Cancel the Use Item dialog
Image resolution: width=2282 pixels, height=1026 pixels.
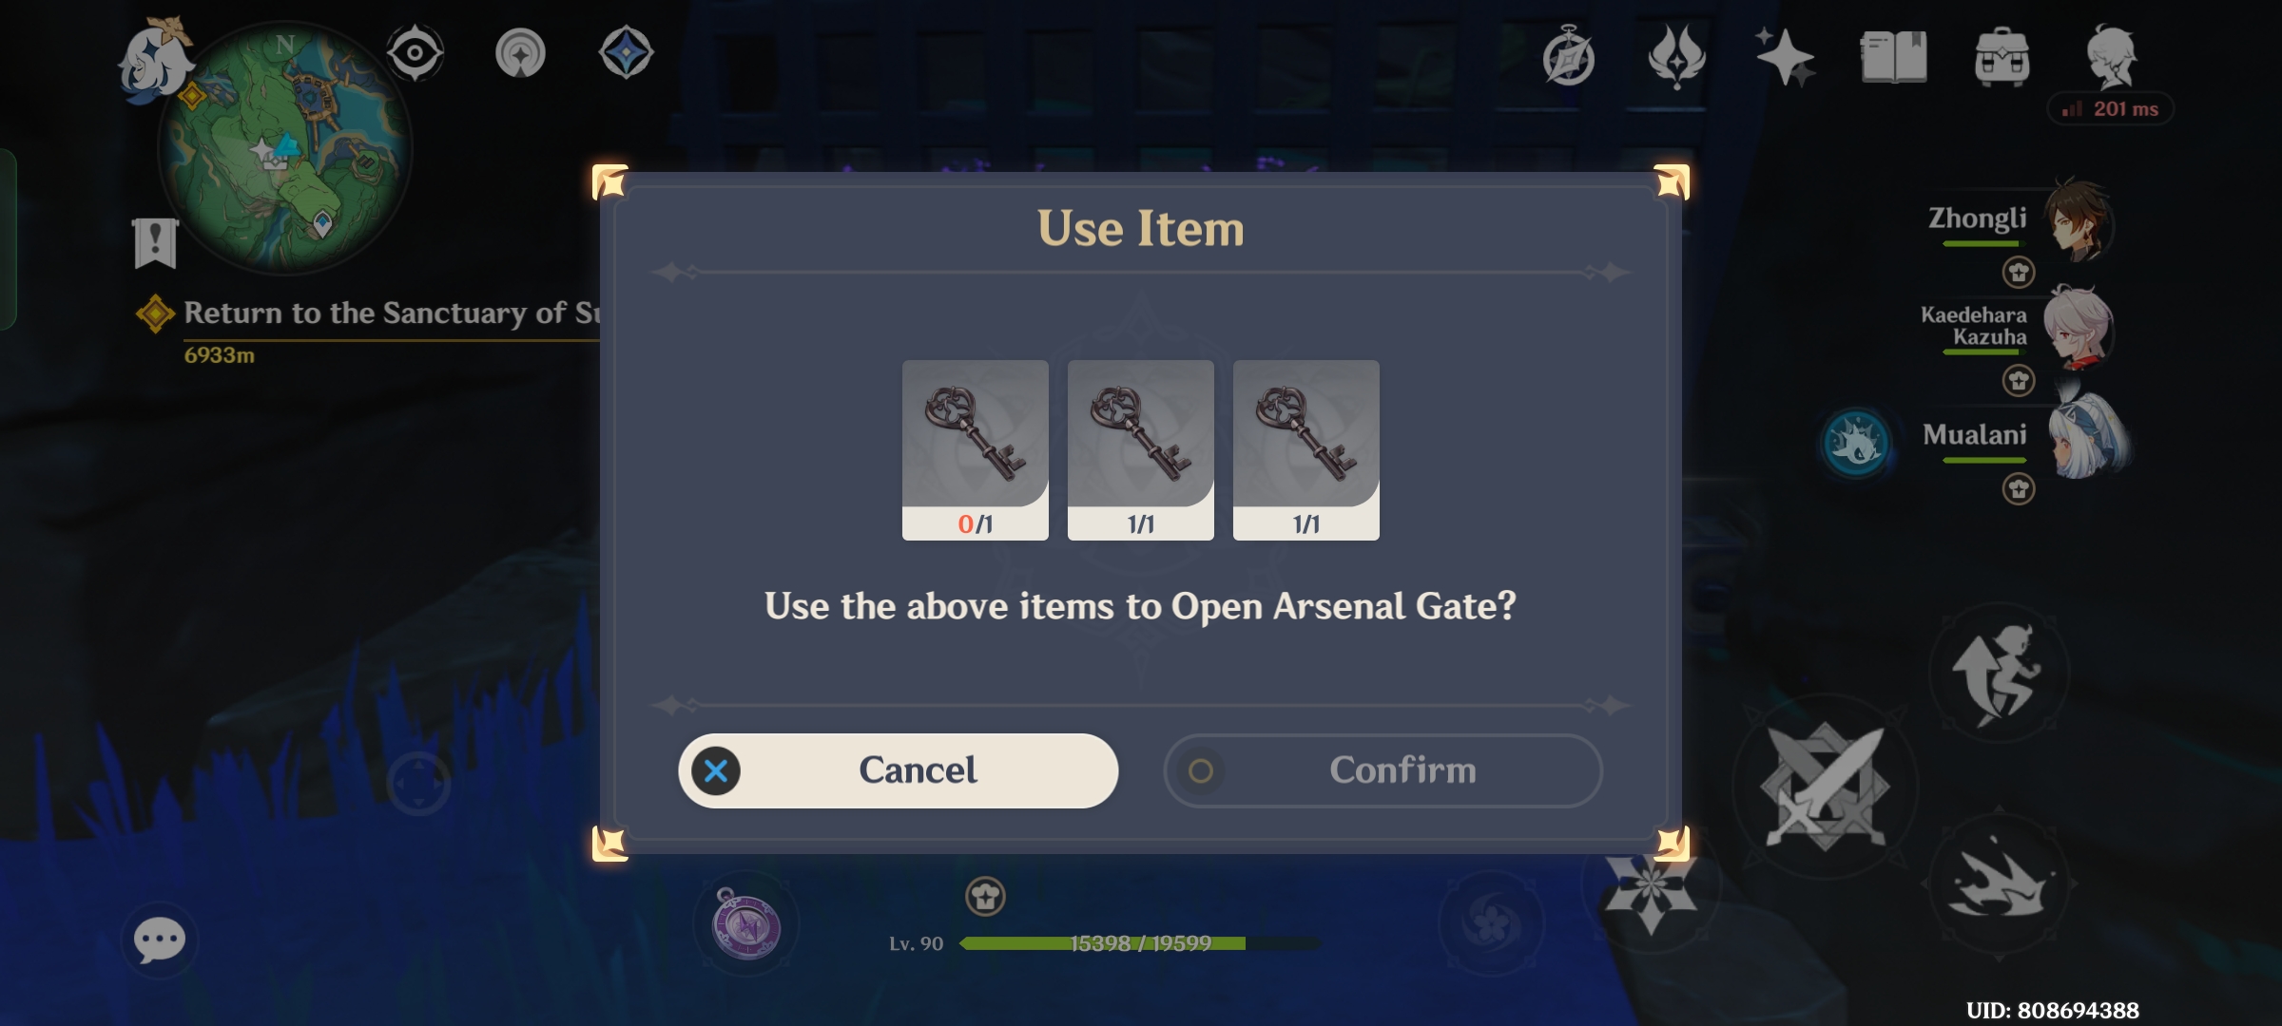898,770
